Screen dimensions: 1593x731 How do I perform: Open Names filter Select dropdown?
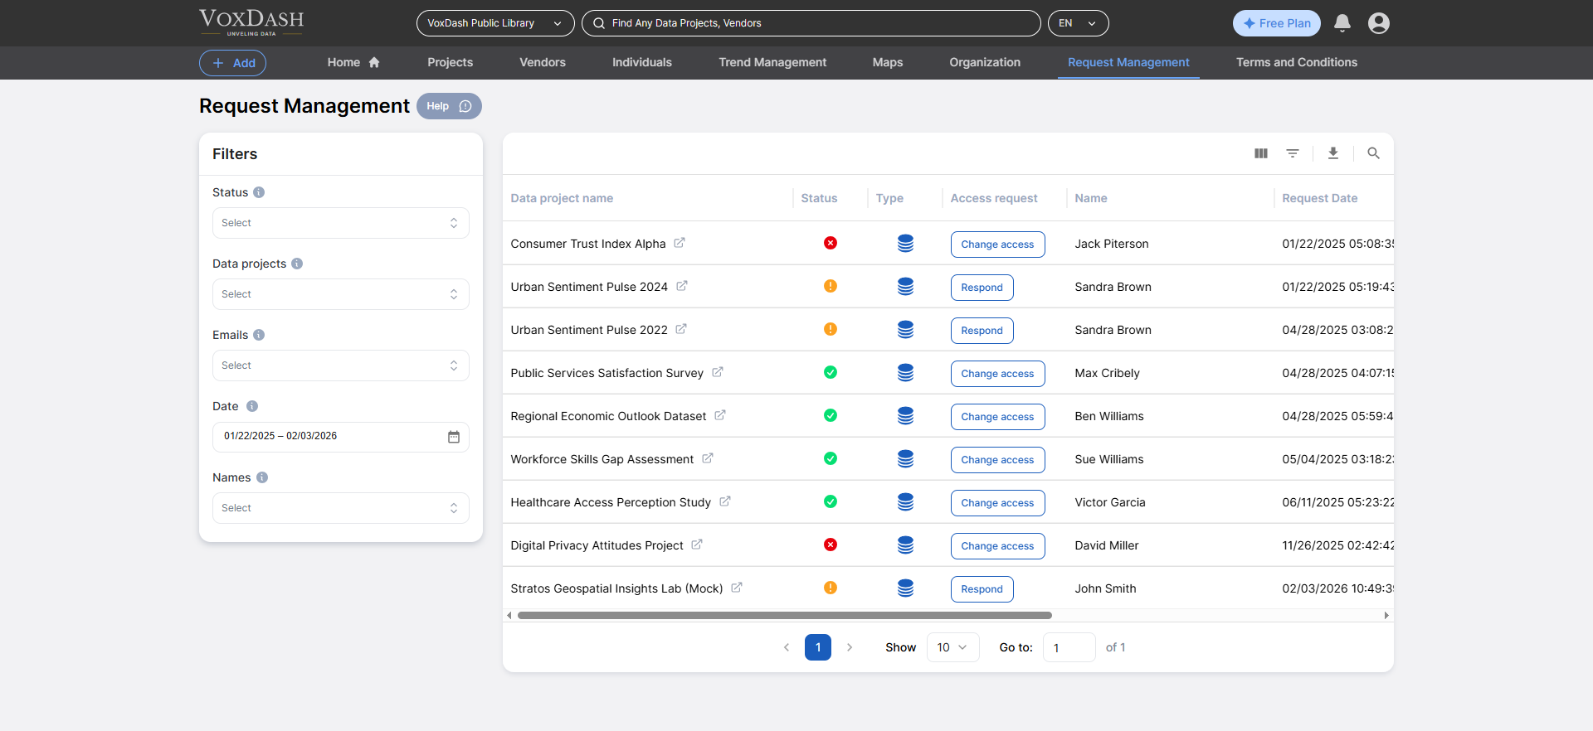pos(341,508)
